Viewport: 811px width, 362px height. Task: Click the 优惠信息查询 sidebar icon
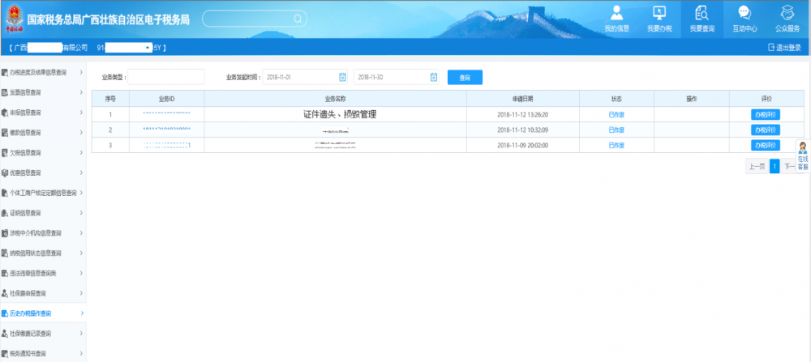click(x=5, y=173)
